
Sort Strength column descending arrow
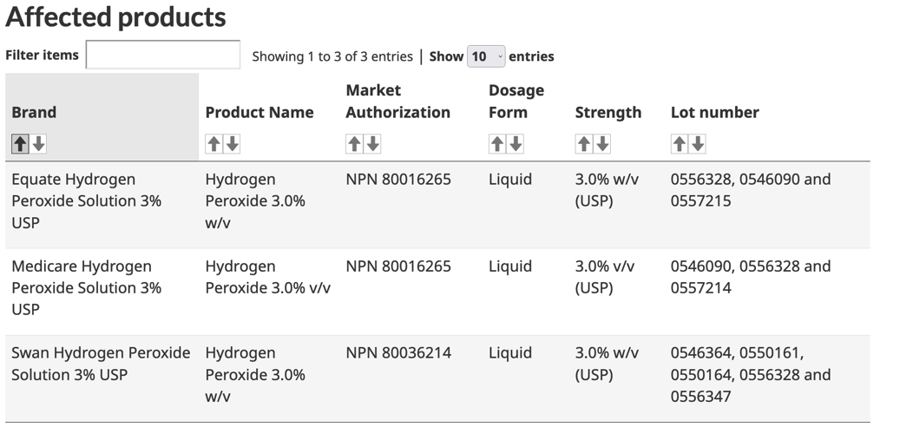point(603,144)
